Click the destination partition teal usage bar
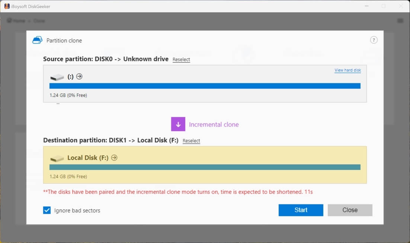This screenshot has height=243, width=410. pyautogui.click(x=205, y=167)
